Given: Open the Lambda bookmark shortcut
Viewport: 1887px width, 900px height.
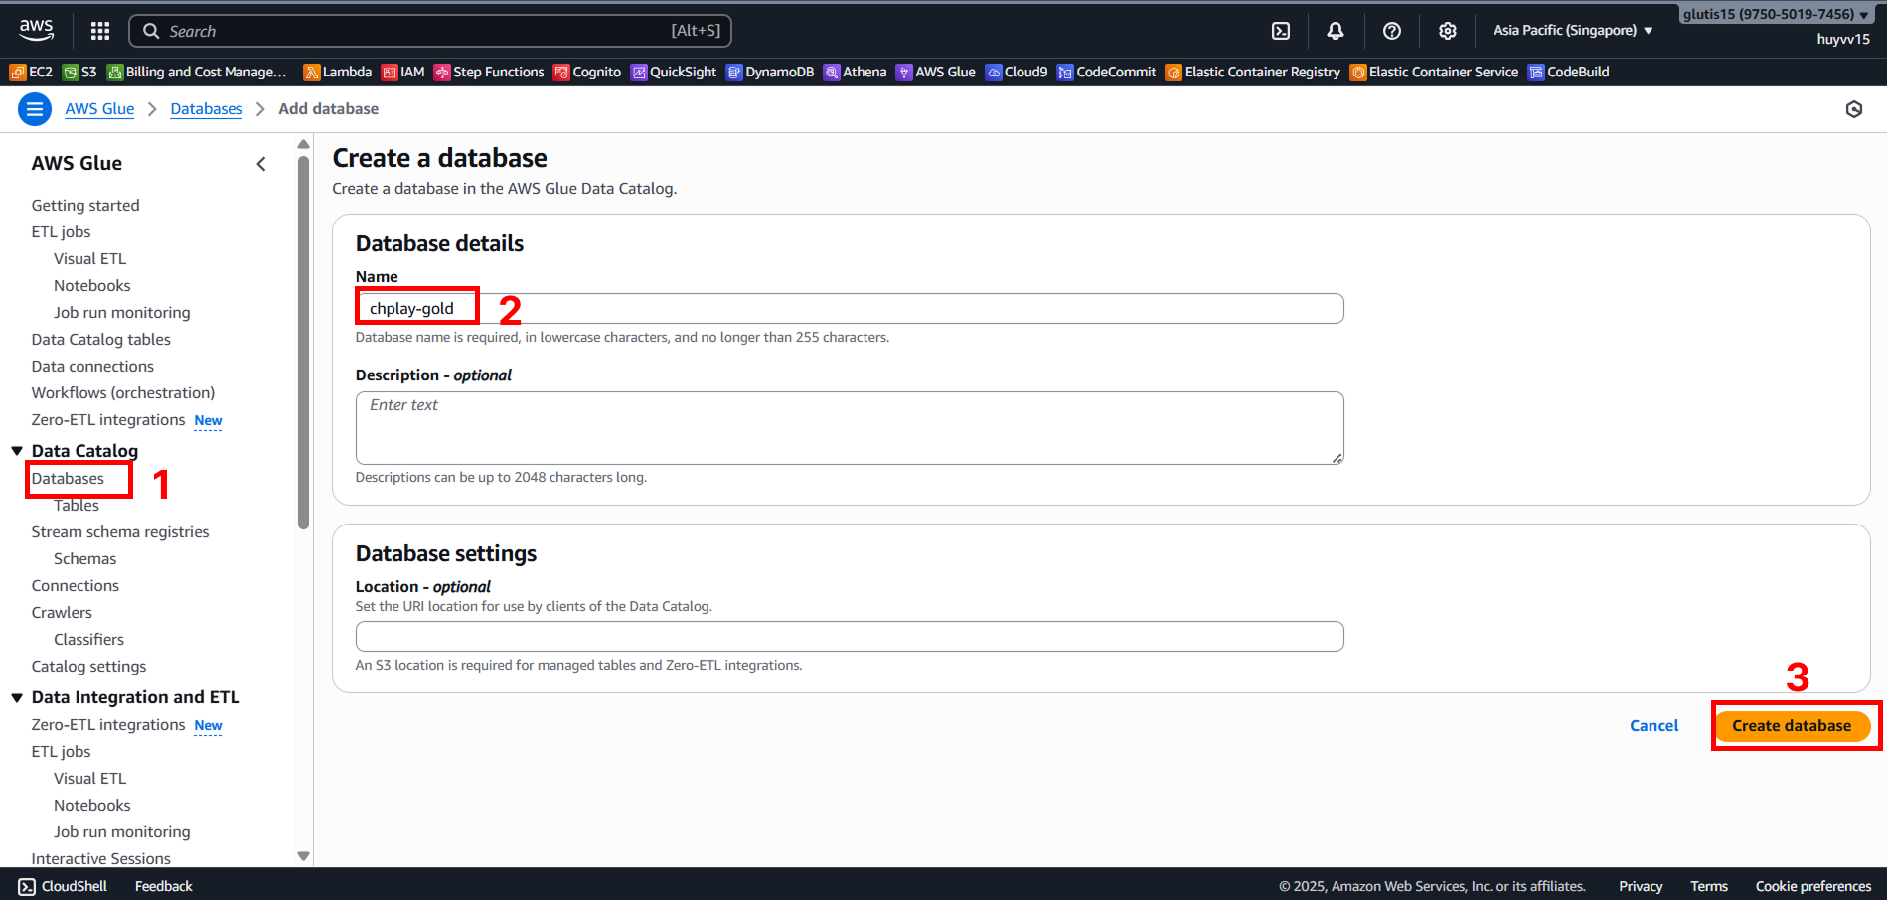Looking at the screenshot, I should click(338, 72).
